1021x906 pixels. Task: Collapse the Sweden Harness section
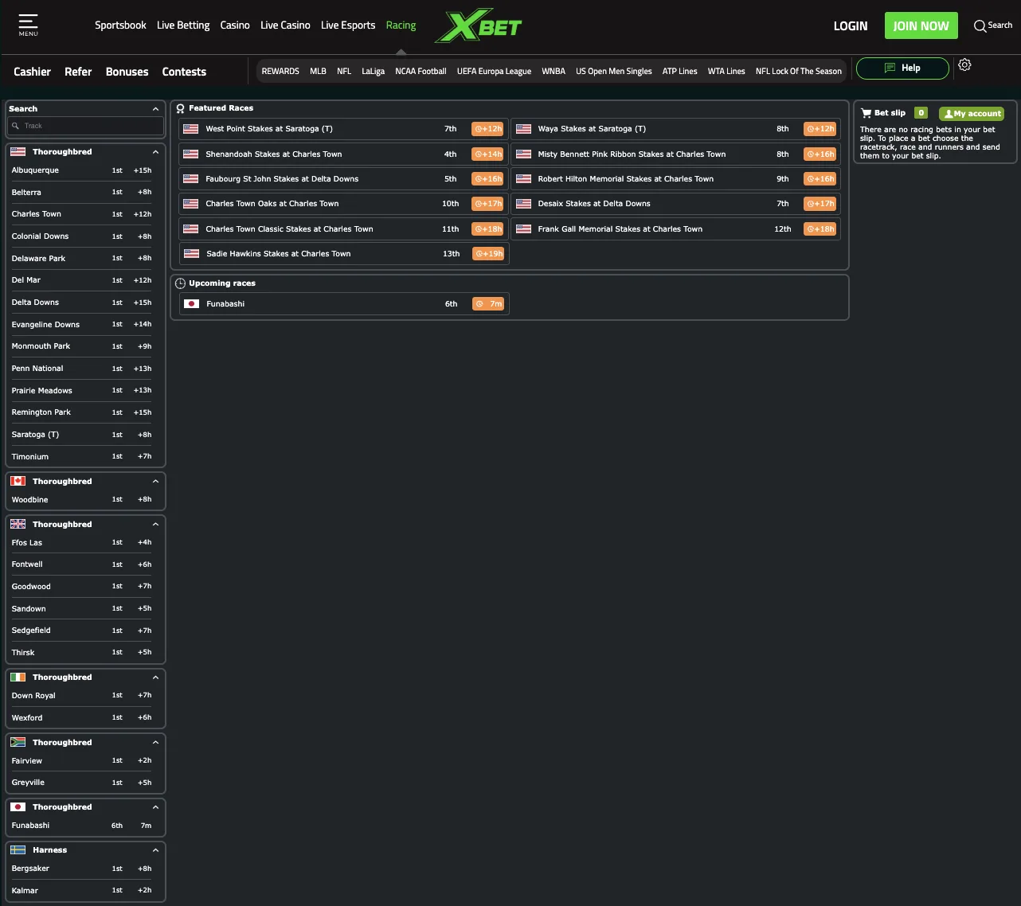pos(155,850)
